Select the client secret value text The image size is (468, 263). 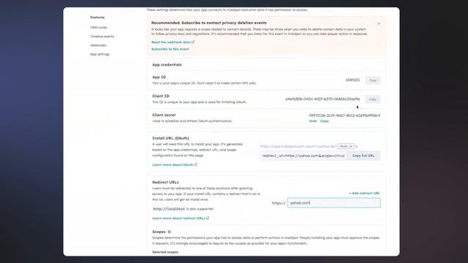point(344,115)
